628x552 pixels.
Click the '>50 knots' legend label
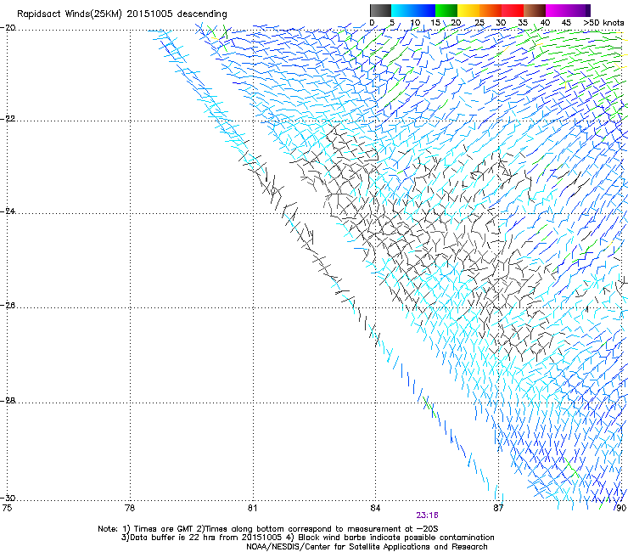pos(603,23)
